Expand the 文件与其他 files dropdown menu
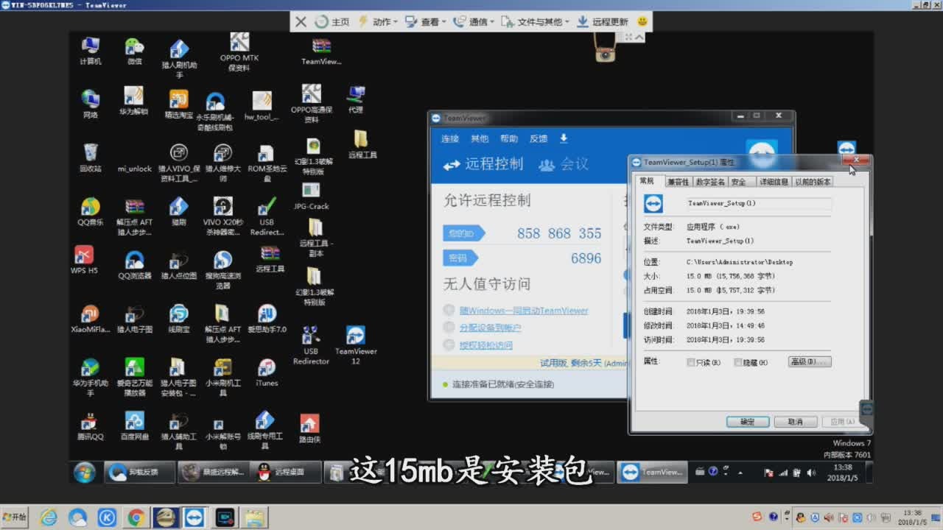 click(x=536, y=22)
